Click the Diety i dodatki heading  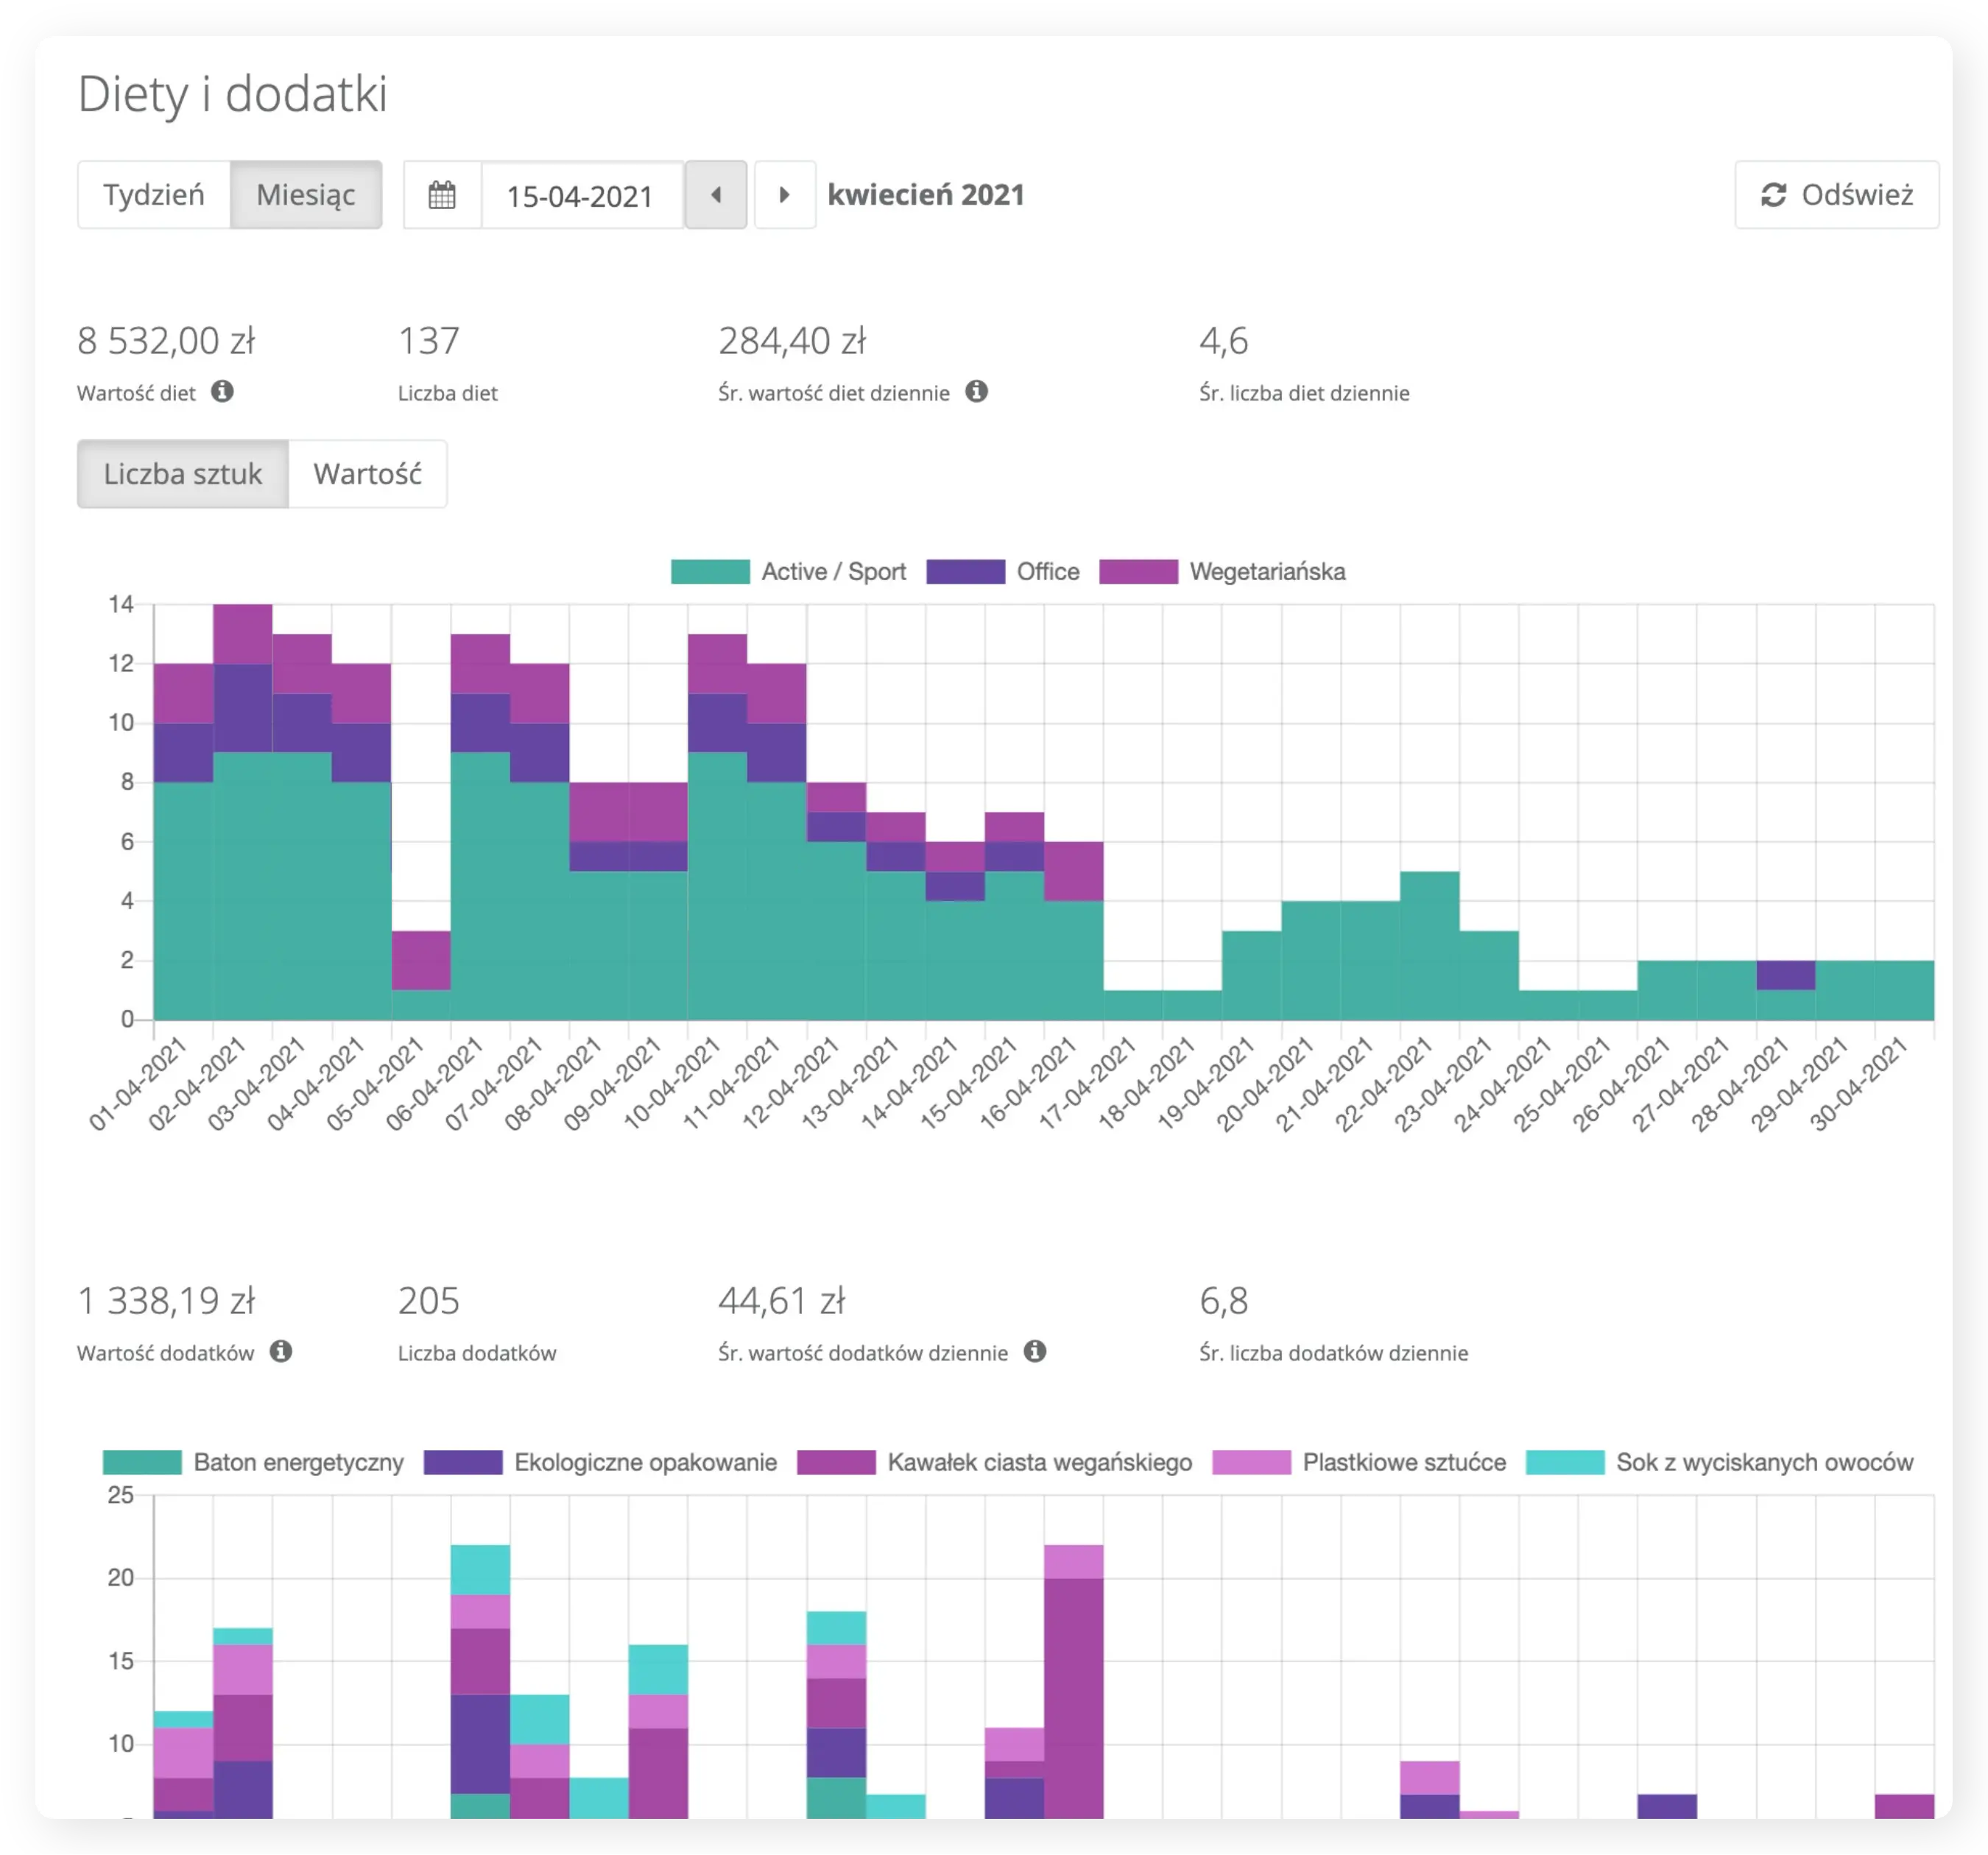click(232, 95)
